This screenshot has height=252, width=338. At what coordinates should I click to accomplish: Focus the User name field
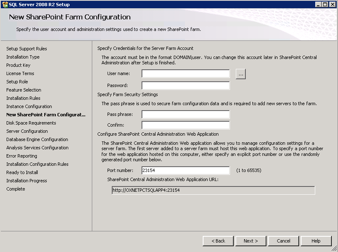(186, 73)
